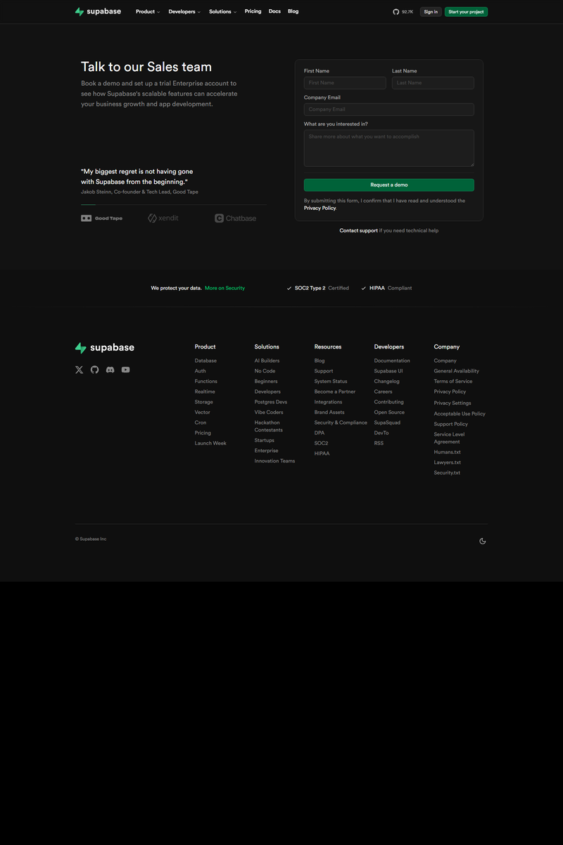Focus the Last Name input field
The image size is (563, 845).
pos(433,83)
